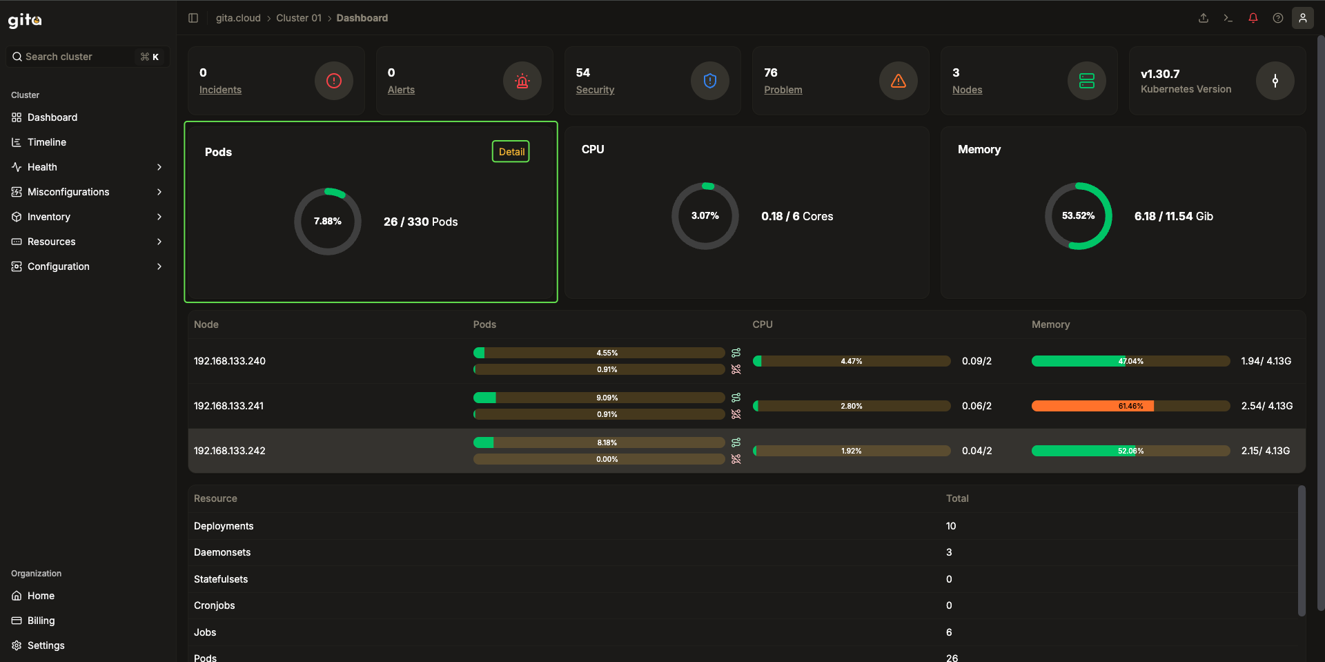
Task: Open Settings under Organization
Action: (x=88, y=645)
